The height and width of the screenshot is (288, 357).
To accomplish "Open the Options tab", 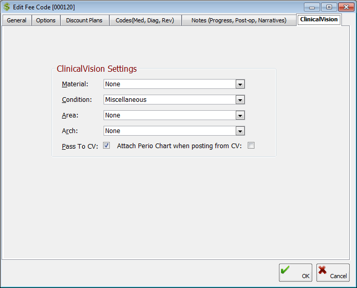I will 46,20.
